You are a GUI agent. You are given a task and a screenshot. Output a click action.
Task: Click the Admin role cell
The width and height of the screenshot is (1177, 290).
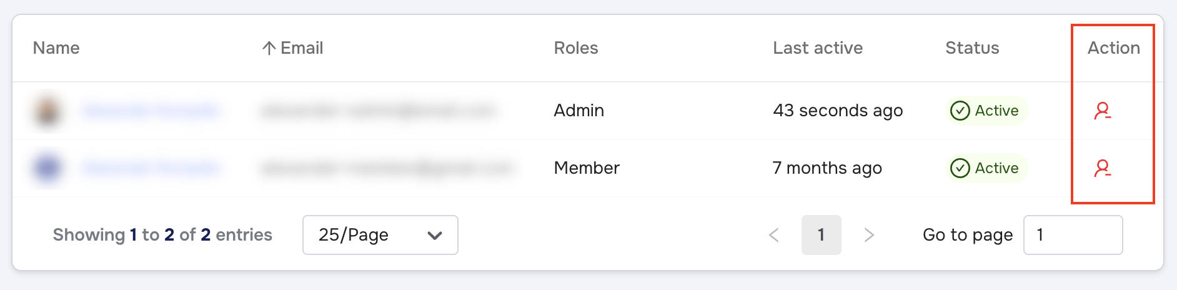point(579,111)
